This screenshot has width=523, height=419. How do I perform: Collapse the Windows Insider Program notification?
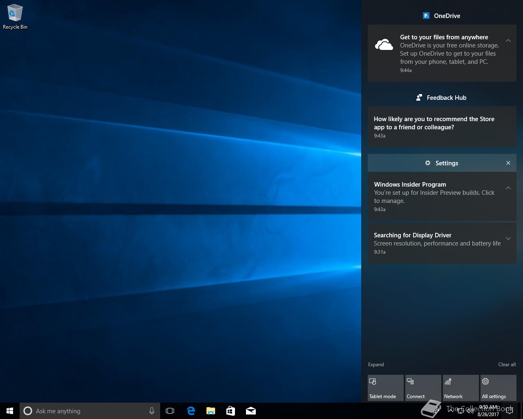508,188
